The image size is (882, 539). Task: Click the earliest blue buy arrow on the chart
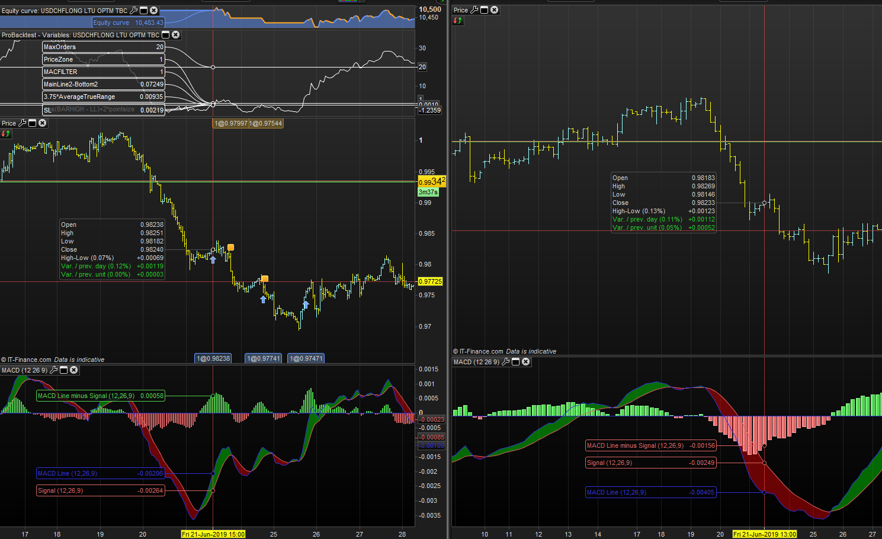click(213, 259)
